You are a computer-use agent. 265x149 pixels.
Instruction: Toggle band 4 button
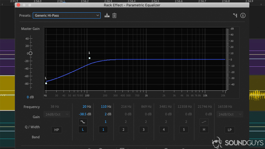coord(164,129)
